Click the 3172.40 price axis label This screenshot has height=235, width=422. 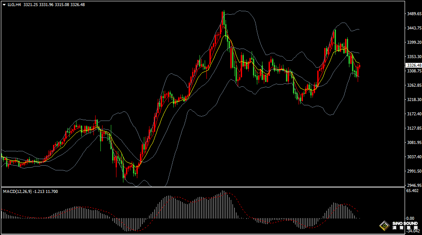click(413, 114)
